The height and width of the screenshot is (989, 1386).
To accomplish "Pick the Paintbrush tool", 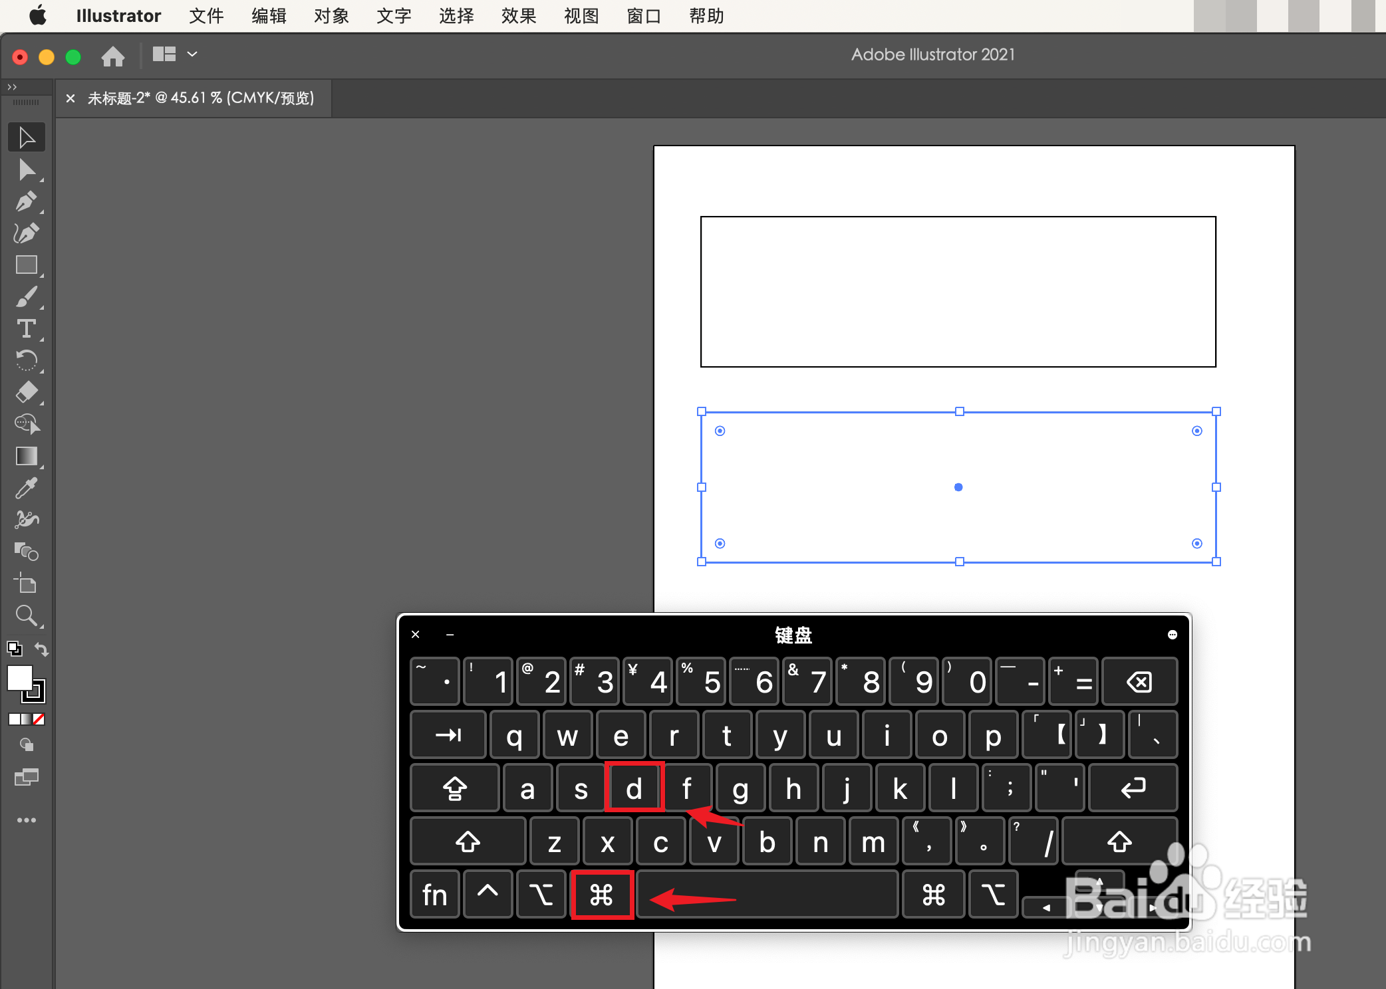I will [x=27, y=297].
